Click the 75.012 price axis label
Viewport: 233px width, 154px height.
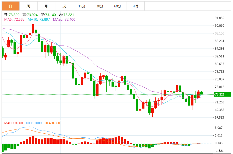[x=219, y=87]
